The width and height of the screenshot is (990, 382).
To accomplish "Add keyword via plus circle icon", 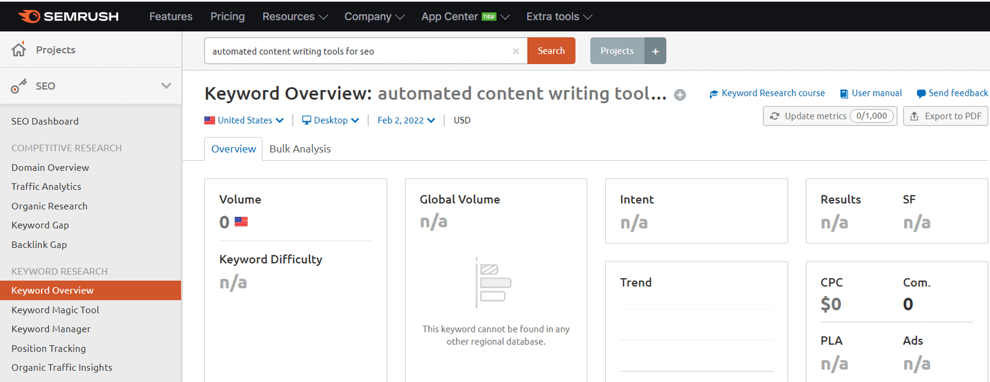I will (680, 95).
